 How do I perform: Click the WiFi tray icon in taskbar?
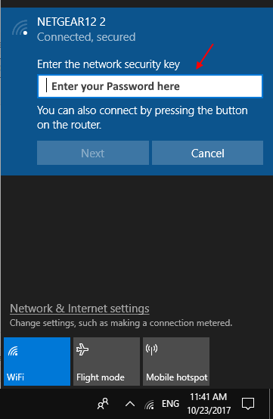150,405
